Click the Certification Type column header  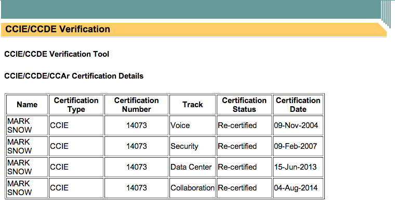[76, 105]
